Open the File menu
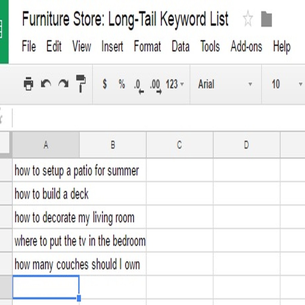This screenshot has height=305, width=305. (x=29, y=46)
